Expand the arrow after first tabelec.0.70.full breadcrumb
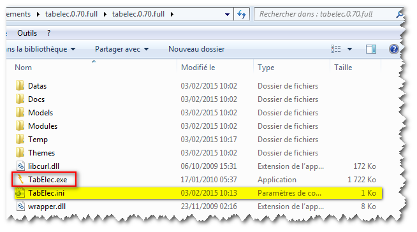The width and height of the screenshot is (417, 232). (x=105, y=15)
